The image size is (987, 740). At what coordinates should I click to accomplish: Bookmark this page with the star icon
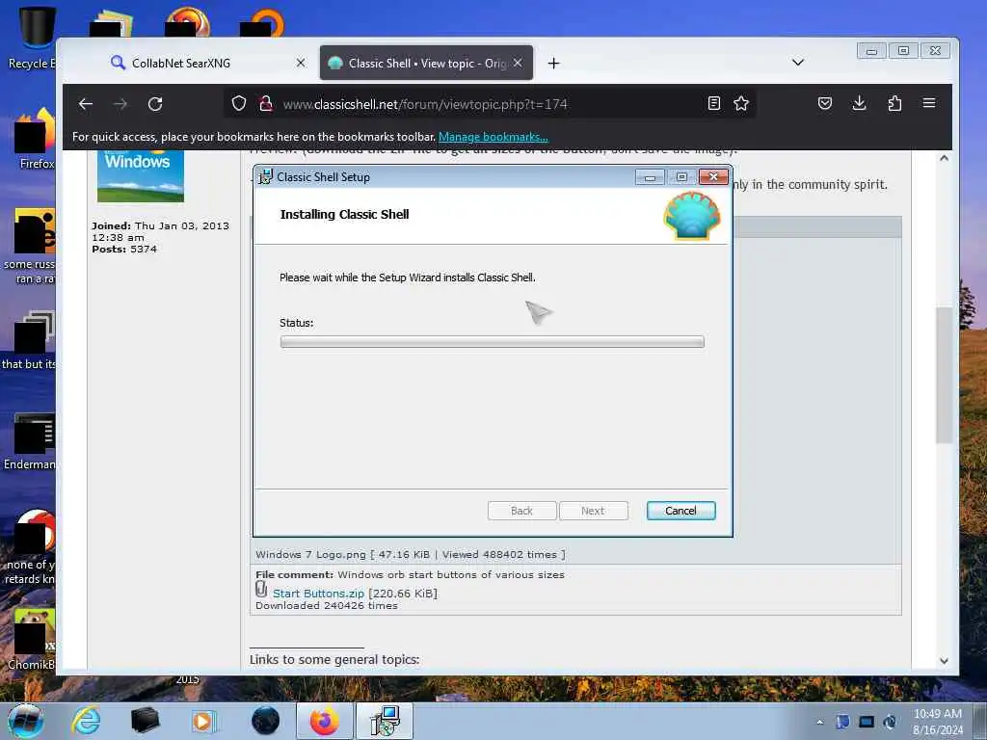coord(741,104)
